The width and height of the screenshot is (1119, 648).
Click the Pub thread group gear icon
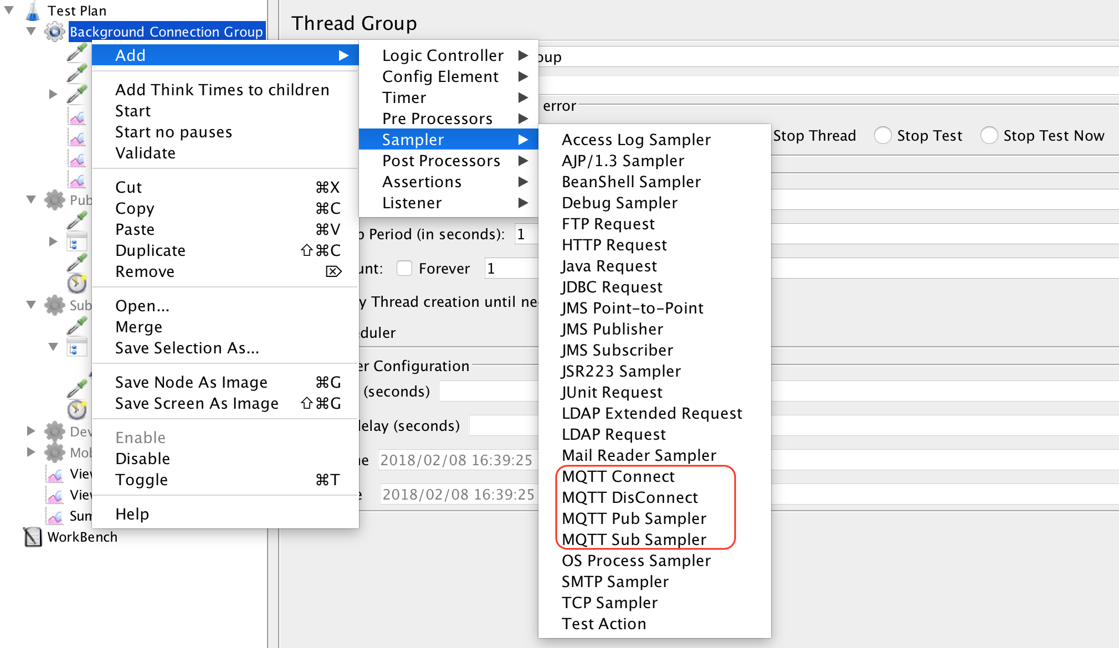55,200
